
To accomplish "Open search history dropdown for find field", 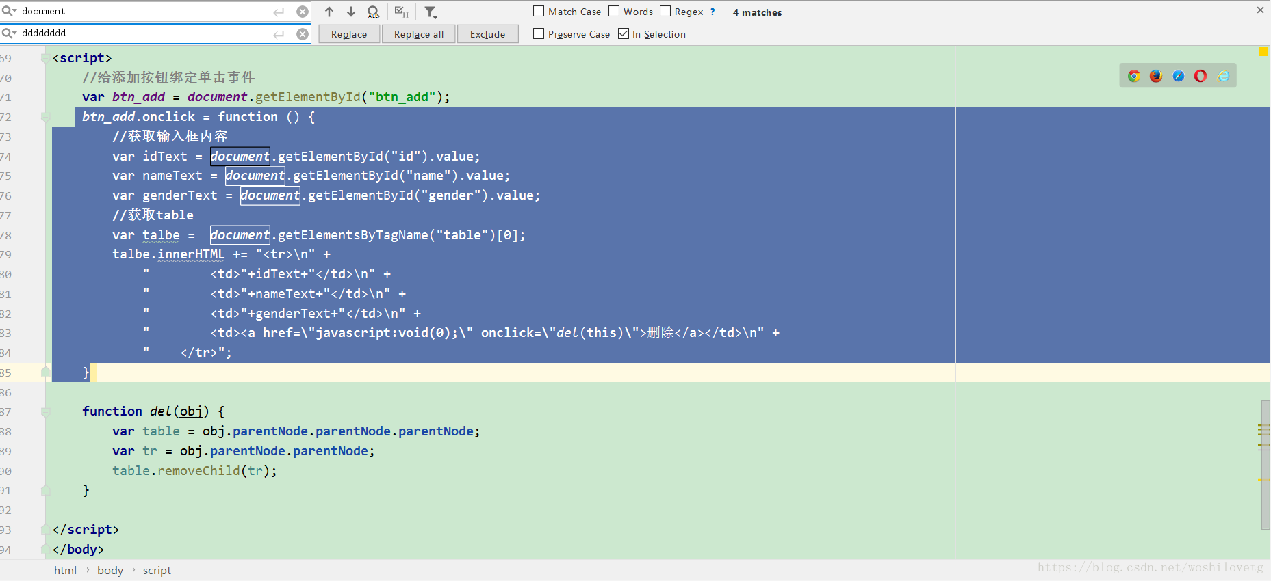I will coord(9,11).
